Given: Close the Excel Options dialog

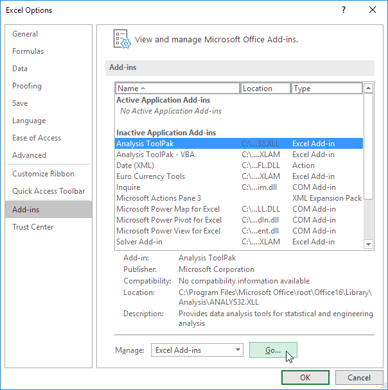Looking at the screenshot, I should click(373, 10).
